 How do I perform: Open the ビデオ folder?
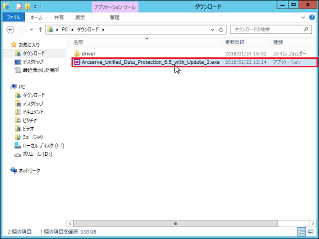click(28, 129)
